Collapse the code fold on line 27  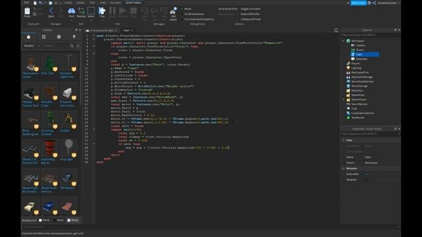[94, 130]
